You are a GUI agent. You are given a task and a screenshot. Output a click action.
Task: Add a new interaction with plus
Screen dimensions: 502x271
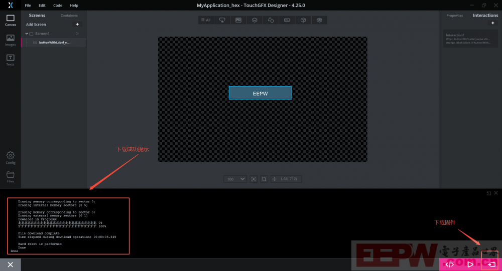(493, 23)
